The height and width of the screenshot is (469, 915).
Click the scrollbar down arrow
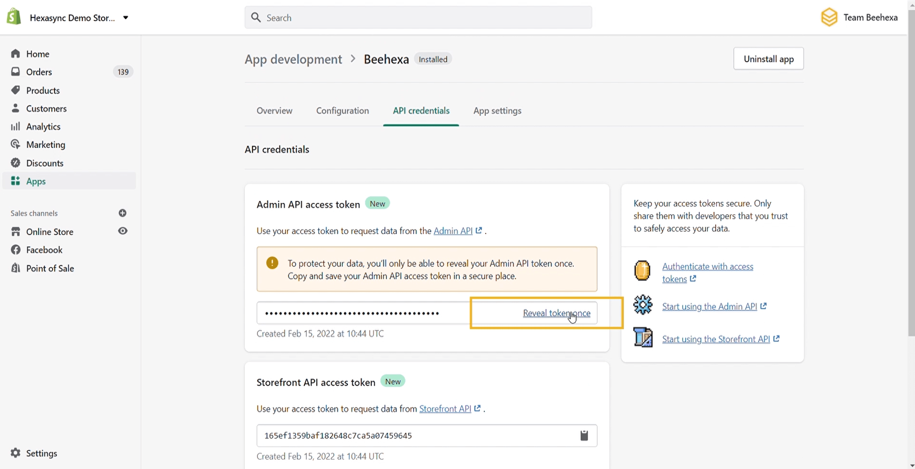911,465
